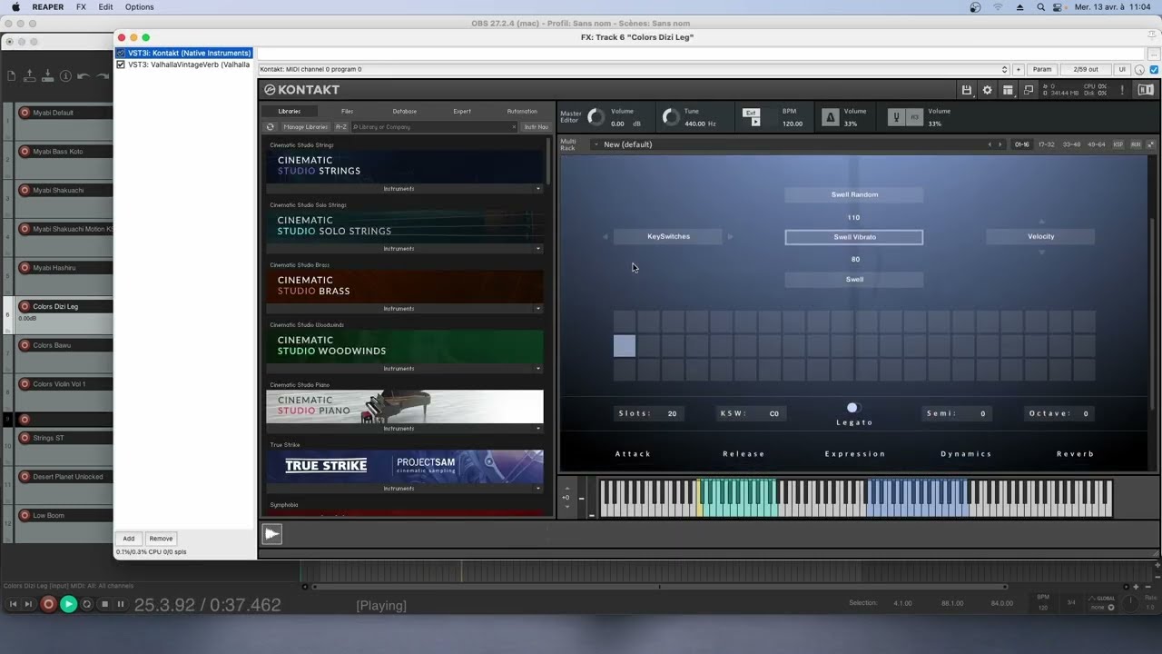
Task: Toggle the Ext tempo sync button
Action: (751, 114)
